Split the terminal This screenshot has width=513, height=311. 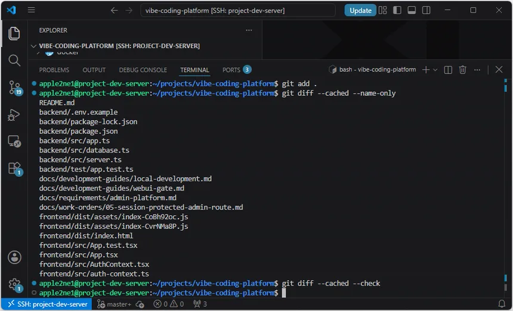click(448, 70)
